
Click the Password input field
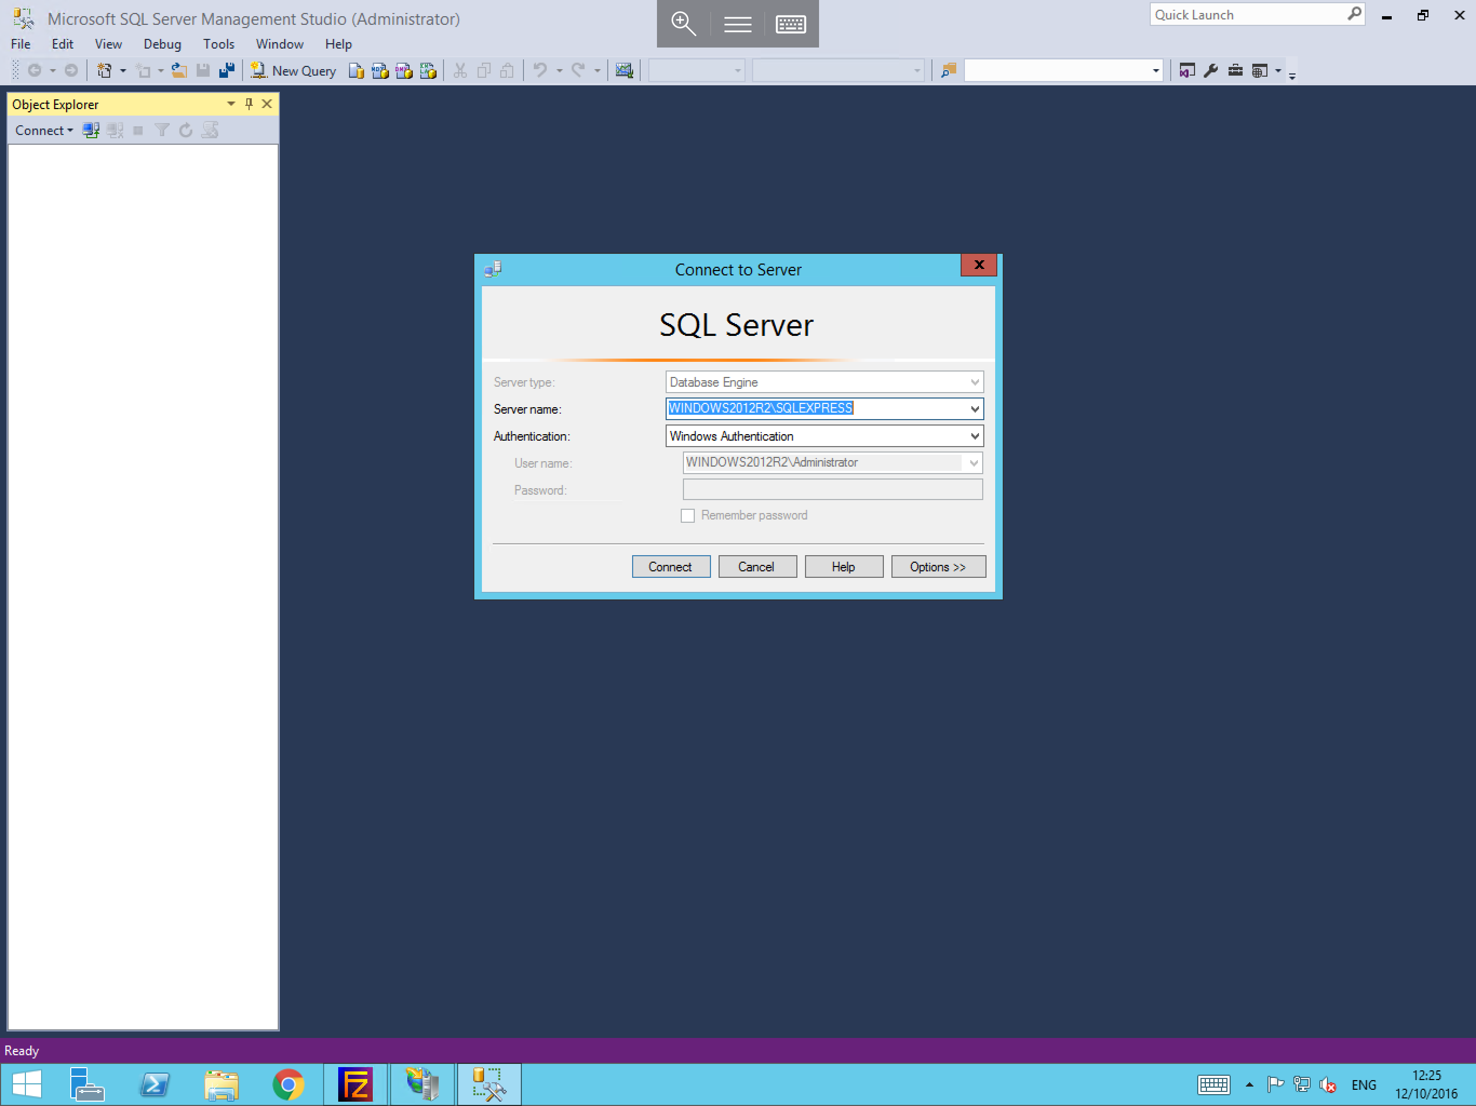pos(832,490)
